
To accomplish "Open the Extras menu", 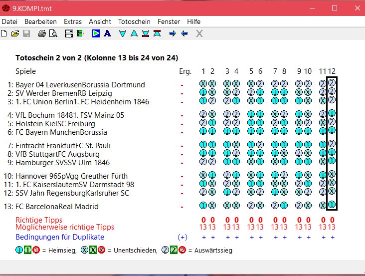I will [73, 21].
